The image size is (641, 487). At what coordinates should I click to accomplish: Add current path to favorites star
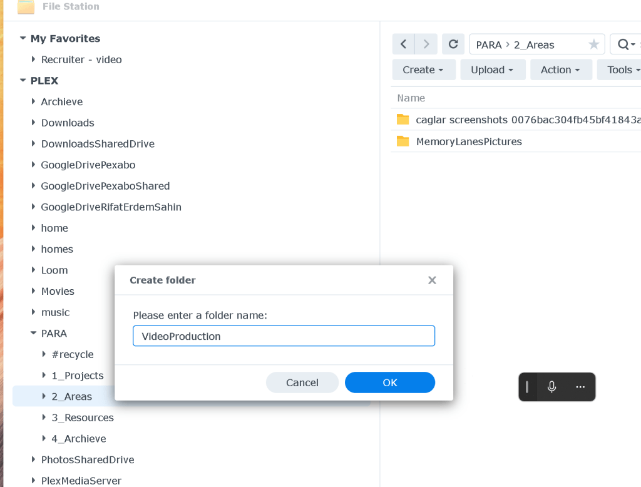[593, 44]
